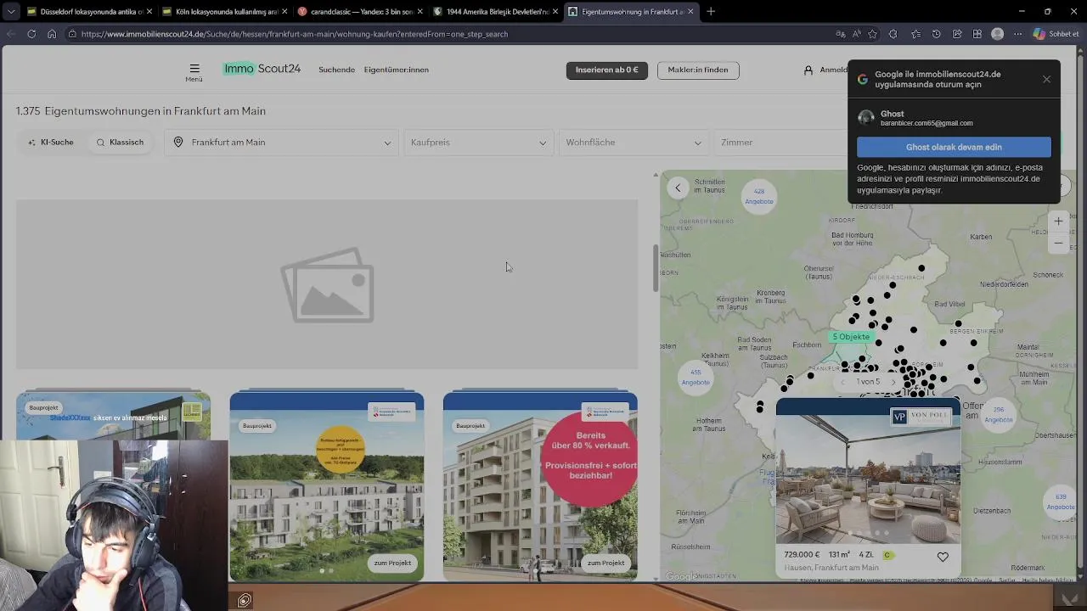
Task: Click the results list scrollbar
Action: click(655, 268)
